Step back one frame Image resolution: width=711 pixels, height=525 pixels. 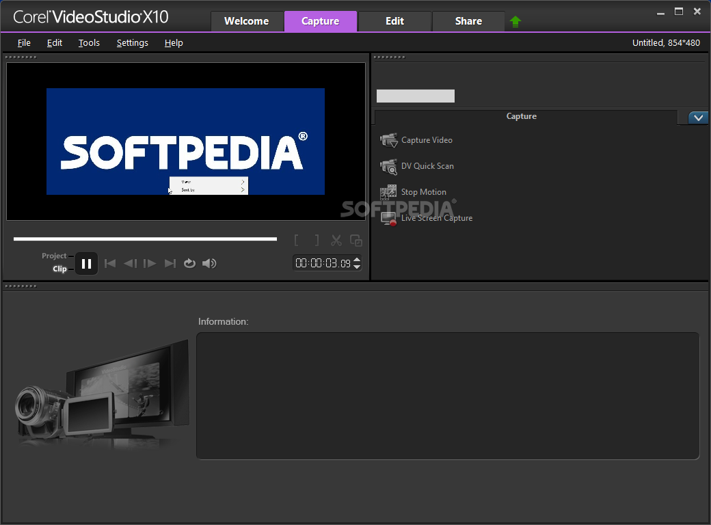[130, 263]
